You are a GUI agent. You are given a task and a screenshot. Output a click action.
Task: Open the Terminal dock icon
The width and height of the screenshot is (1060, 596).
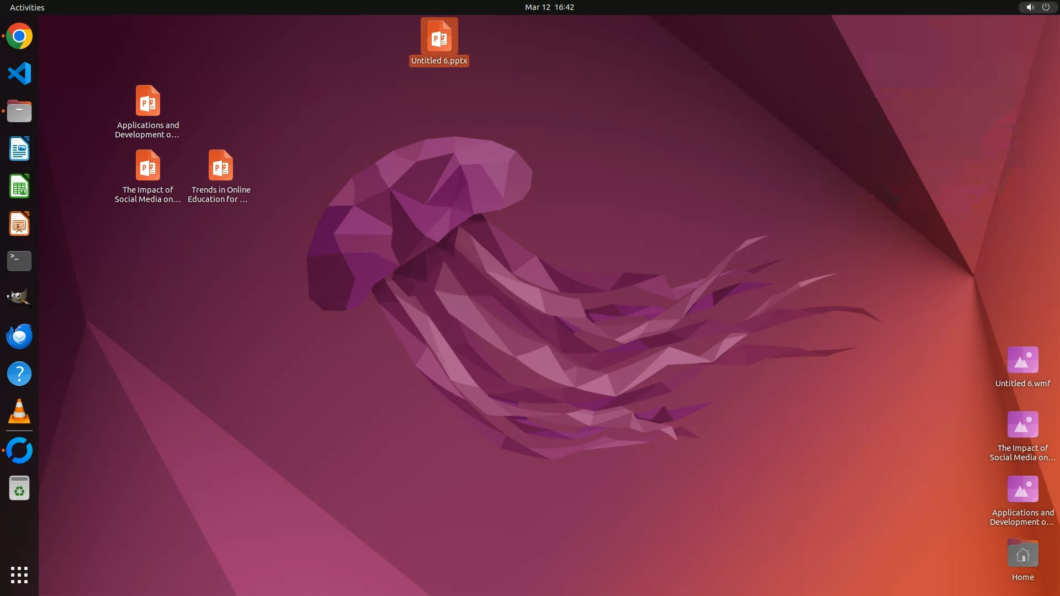click(x=19, y=261)
